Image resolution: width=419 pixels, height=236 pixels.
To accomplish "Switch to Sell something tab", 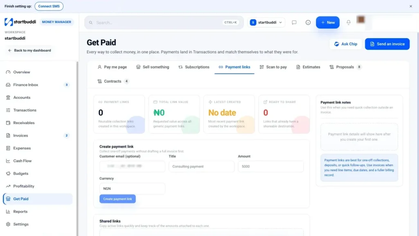I will pyautogui.click(x=153, y=67).
